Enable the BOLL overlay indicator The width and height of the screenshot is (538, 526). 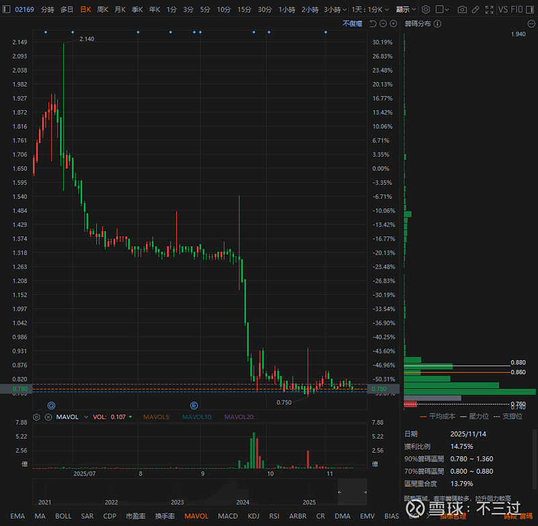[x=63, y=516]
